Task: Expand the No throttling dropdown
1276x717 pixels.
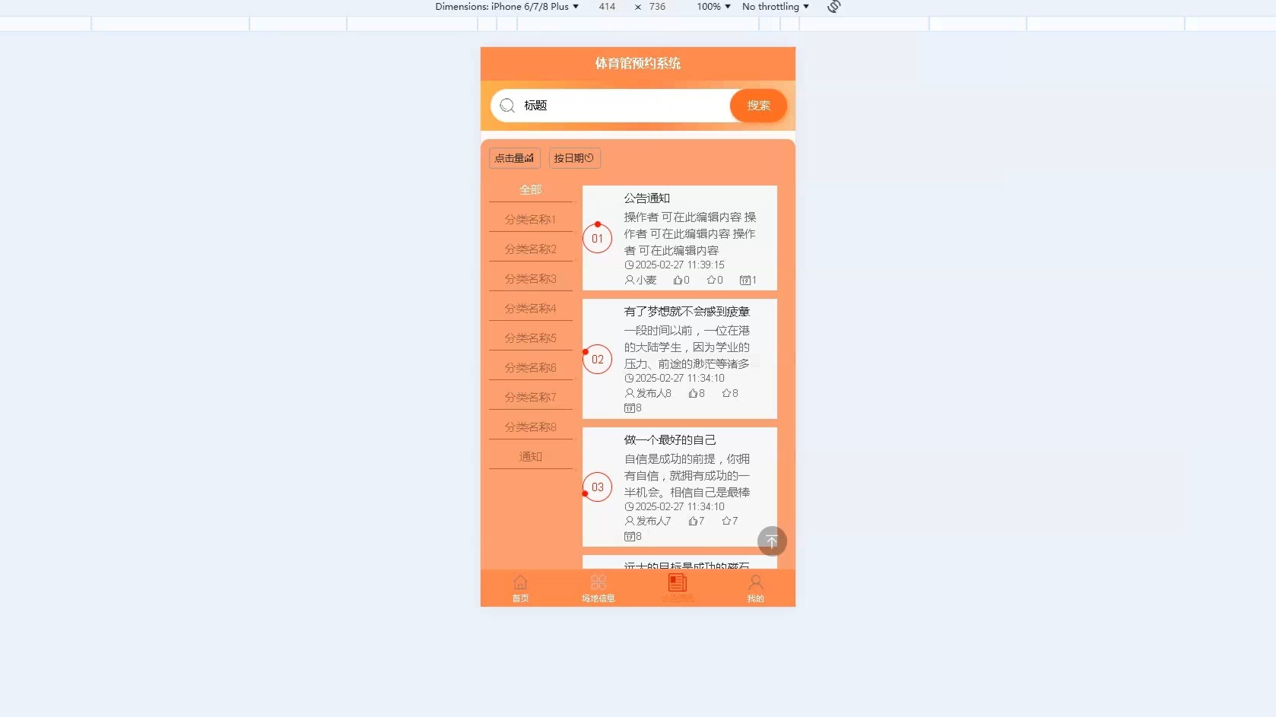Action: pos(774,7)
